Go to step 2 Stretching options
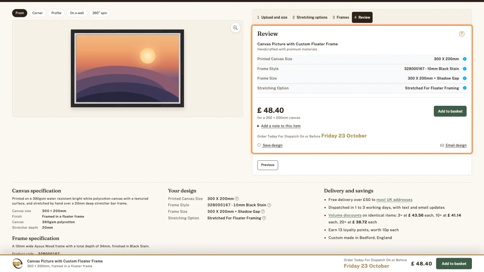Screen dimensions: 484x272 (x=310, y=18)
